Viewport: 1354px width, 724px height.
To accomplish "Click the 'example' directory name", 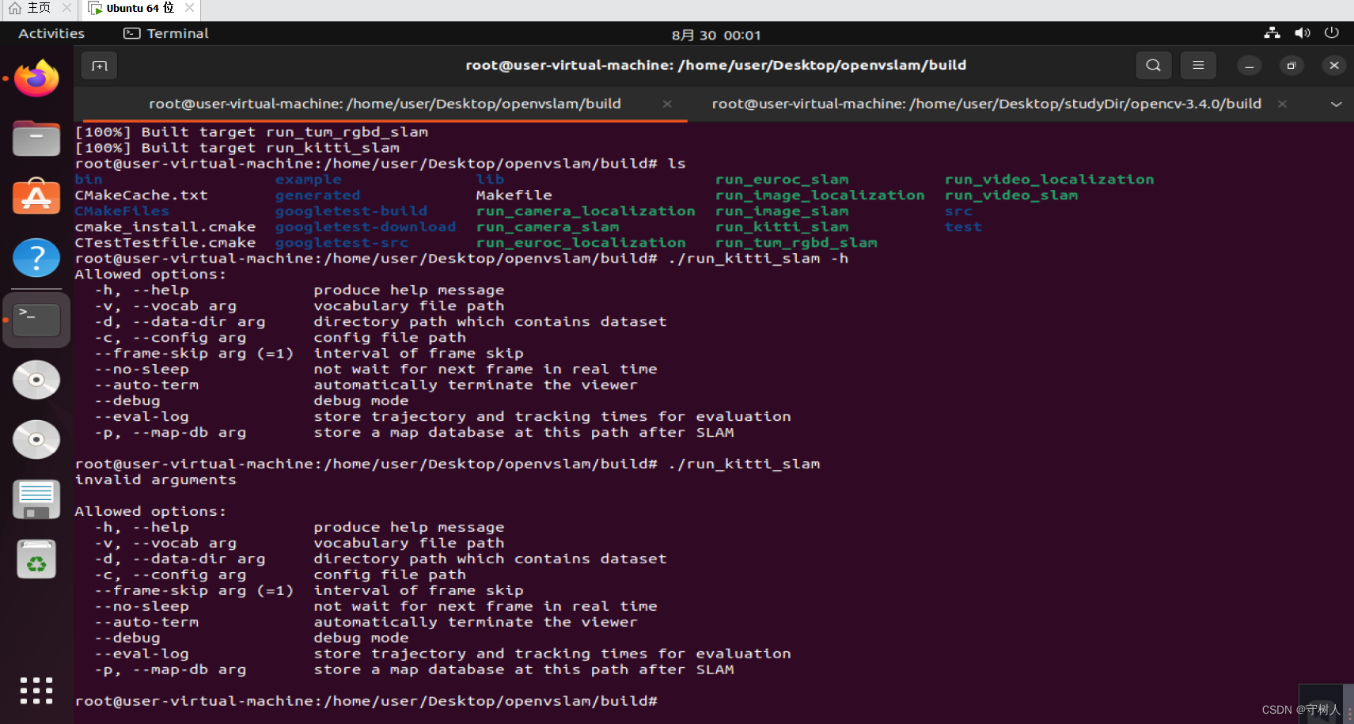I will point(308,180).
